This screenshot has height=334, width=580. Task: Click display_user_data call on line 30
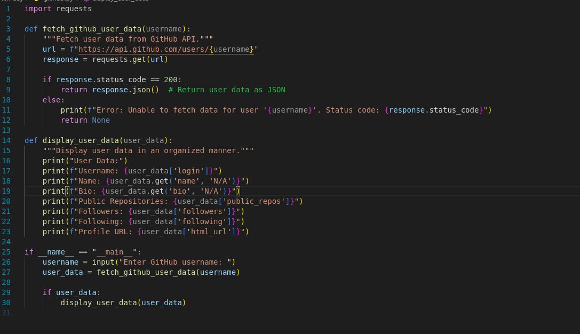(x=99, y=303)
